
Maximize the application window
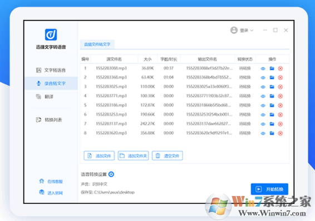click(275, 30)
